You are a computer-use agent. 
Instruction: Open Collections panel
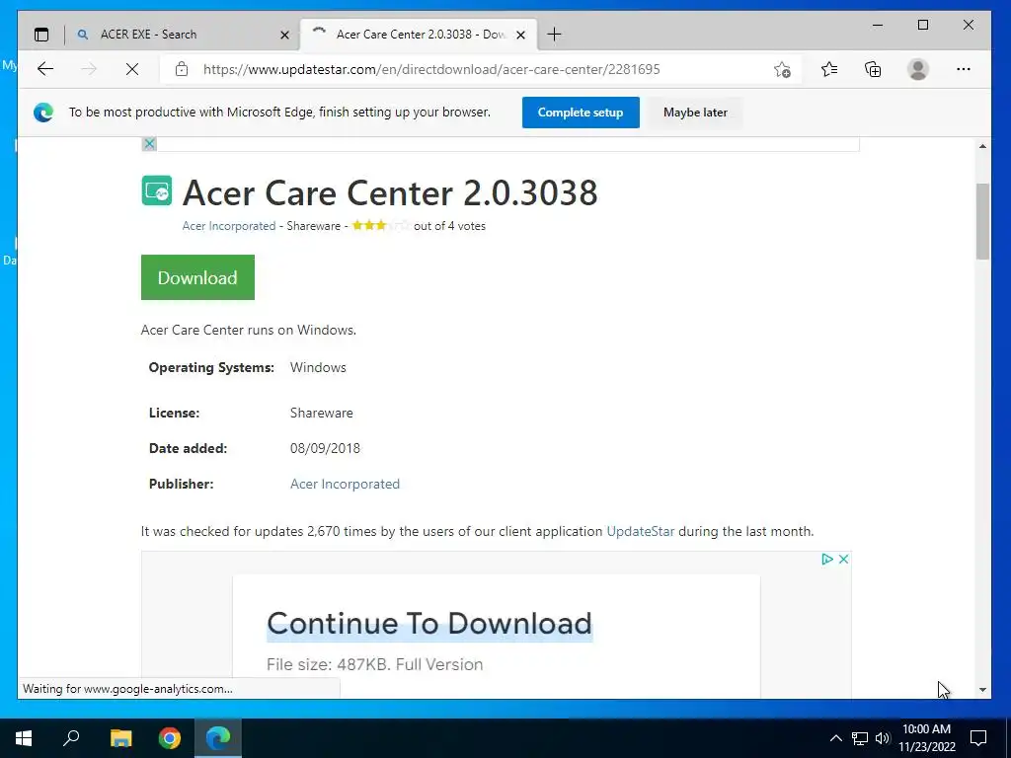873,69
